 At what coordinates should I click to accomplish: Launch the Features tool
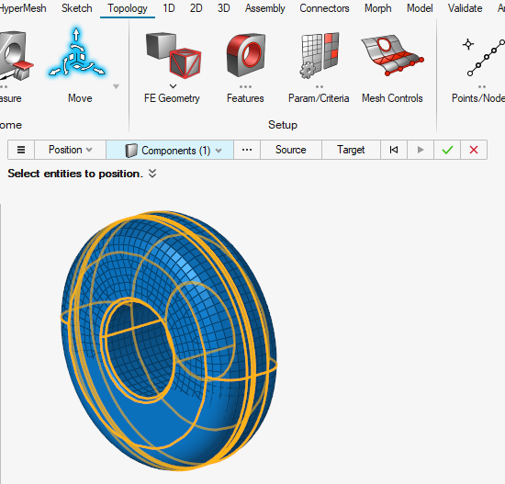tap(246, 55)
